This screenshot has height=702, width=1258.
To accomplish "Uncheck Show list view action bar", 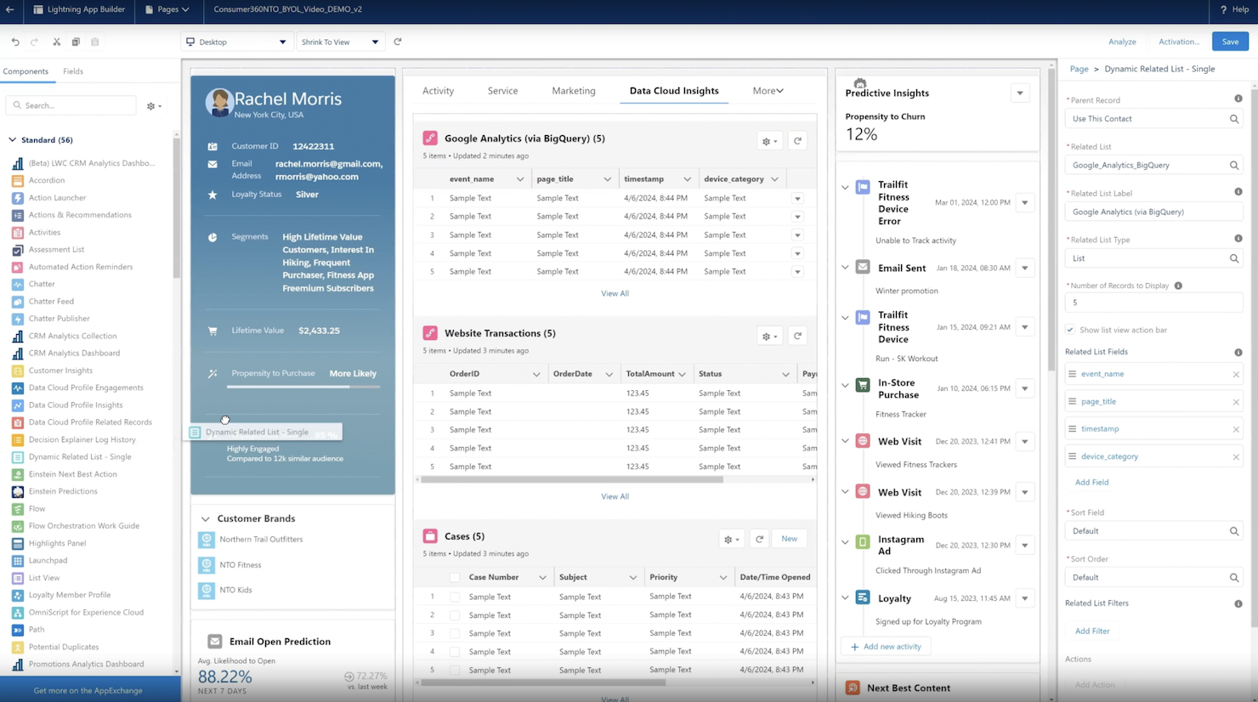I will pos(1072,331).
